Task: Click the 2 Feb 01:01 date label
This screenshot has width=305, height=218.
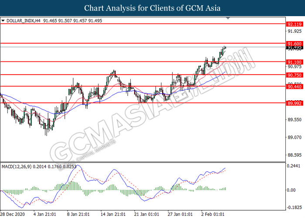Action: coord(213,215)
